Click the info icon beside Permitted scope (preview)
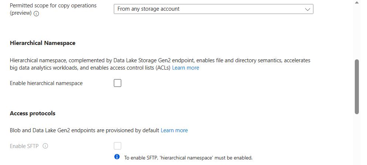This screenshot has height=165, width=367. tap(36, 14)
